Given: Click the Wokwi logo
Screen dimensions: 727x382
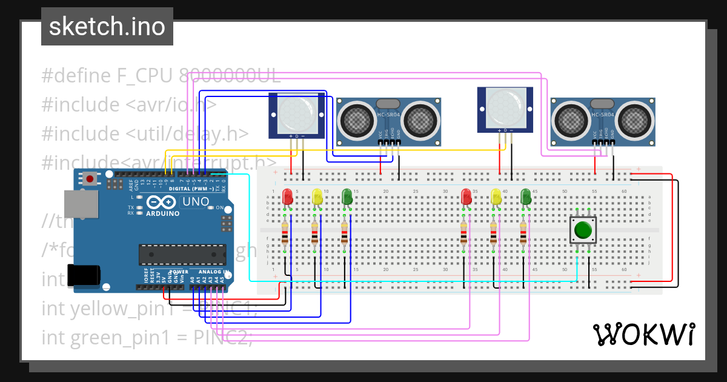Looking at the screenshot, I should pyautogui.click(x=643, y=334).
